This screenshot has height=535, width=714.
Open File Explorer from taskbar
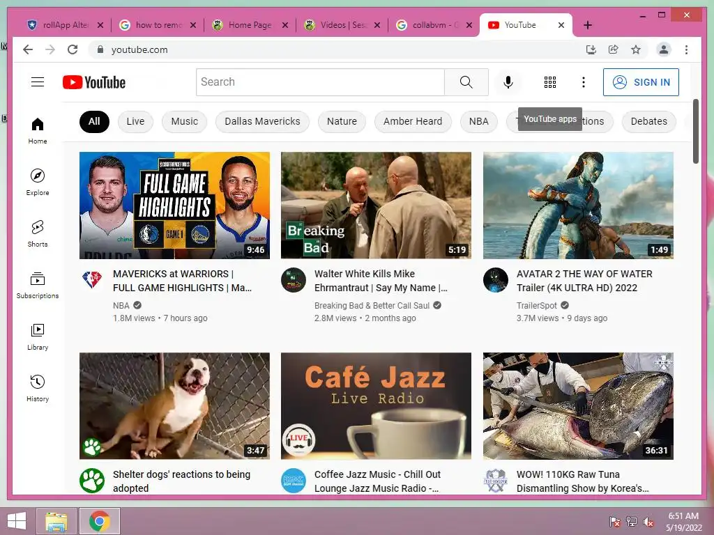56,521
